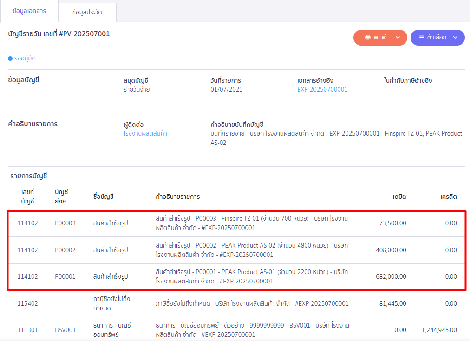Open the โรงงานผลิตสินค้า contact link

click(x=145, y=133)
